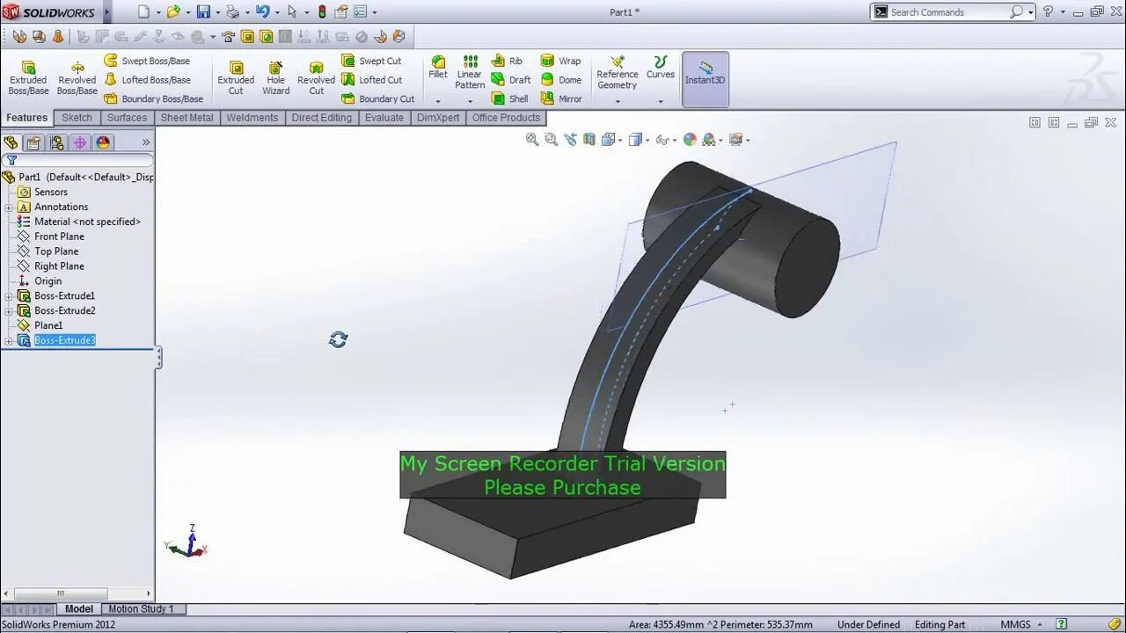Image resolution: width=1126 pixels, height=633 pixels.
Task: Open Edit Appearance to change part color
Action: pos(690,140)
